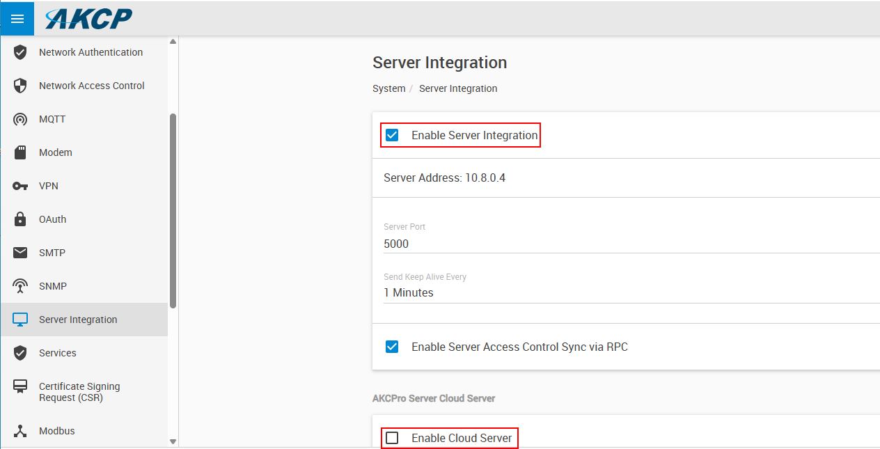Uncheck Enable Server Integration checkbox
This screenshot has width=880, height=449.
(392, 135)
